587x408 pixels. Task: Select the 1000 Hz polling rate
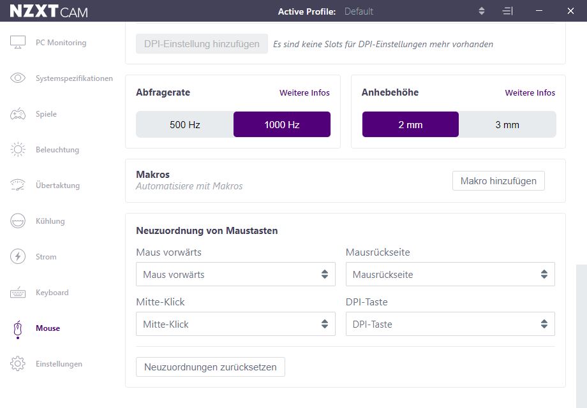point(282,125)
